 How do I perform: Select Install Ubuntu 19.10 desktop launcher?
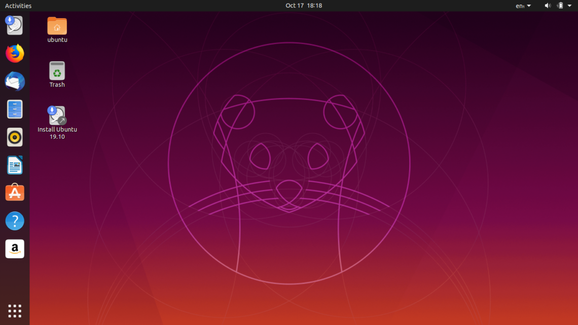[x=57, y=115]
